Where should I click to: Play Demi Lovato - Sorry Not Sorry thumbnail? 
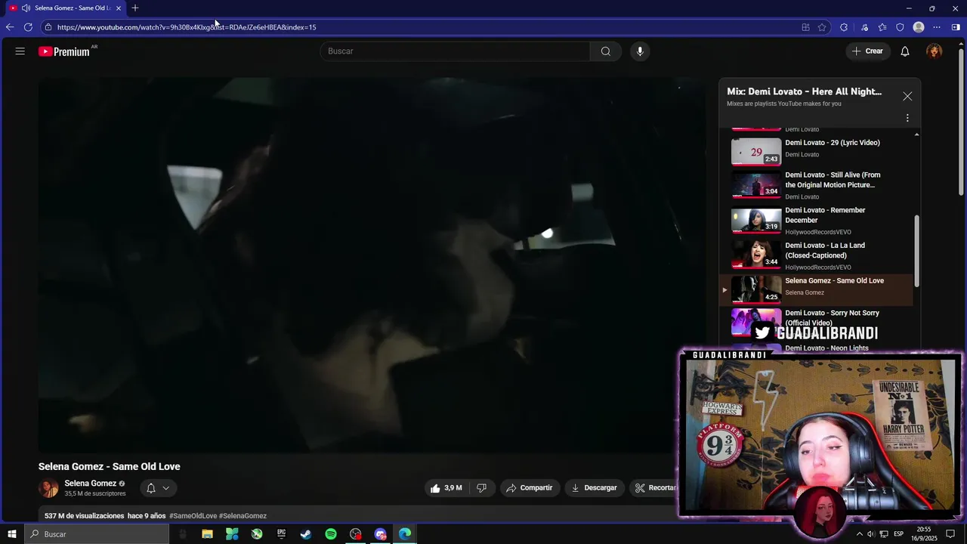[x=756, y=322]
